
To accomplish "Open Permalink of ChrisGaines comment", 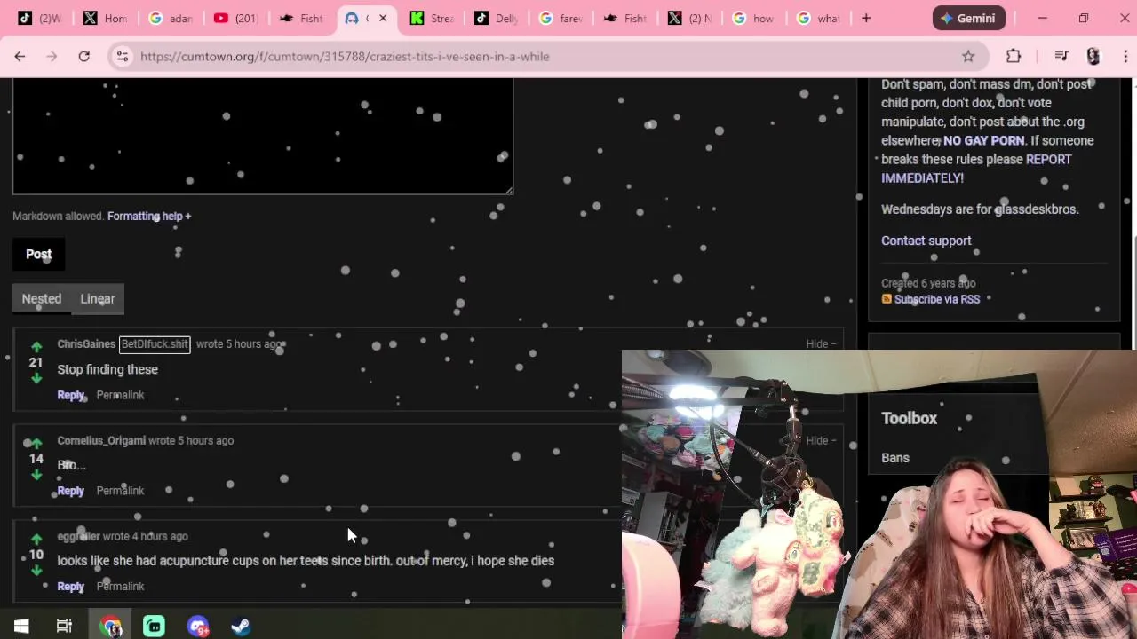I will coord(120,395).
